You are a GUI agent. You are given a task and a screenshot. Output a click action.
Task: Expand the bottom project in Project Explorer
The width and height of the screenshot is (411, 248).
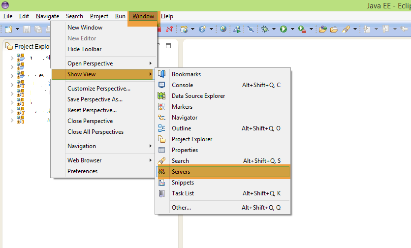(x=12, y=121)
